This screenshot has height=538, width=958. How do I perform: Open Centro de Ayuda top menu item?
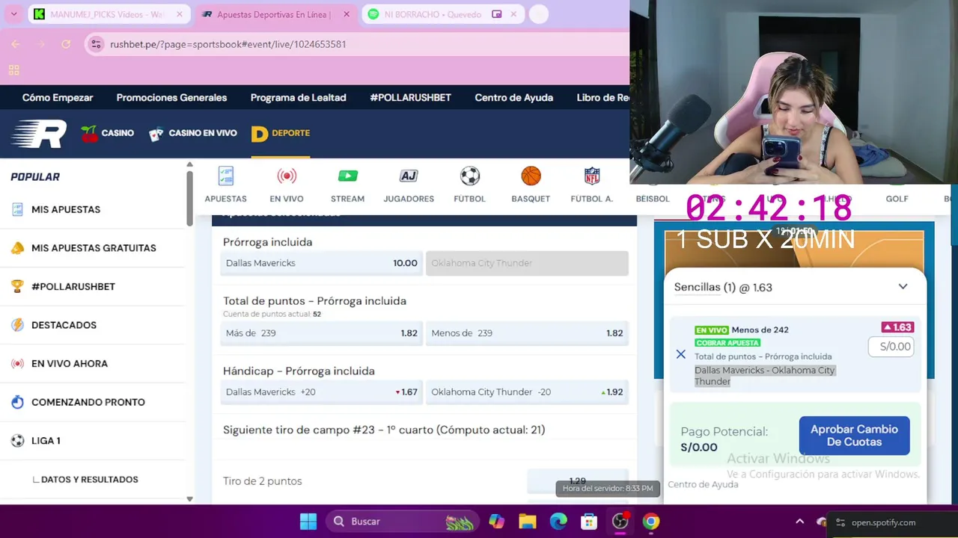coord(513,98)
